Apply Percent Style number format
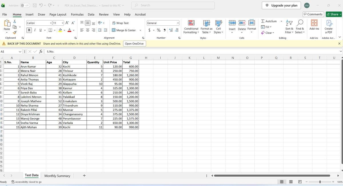The width and height of the screenshot is (343, 186). pyautogui.click(x=159, y=30)
